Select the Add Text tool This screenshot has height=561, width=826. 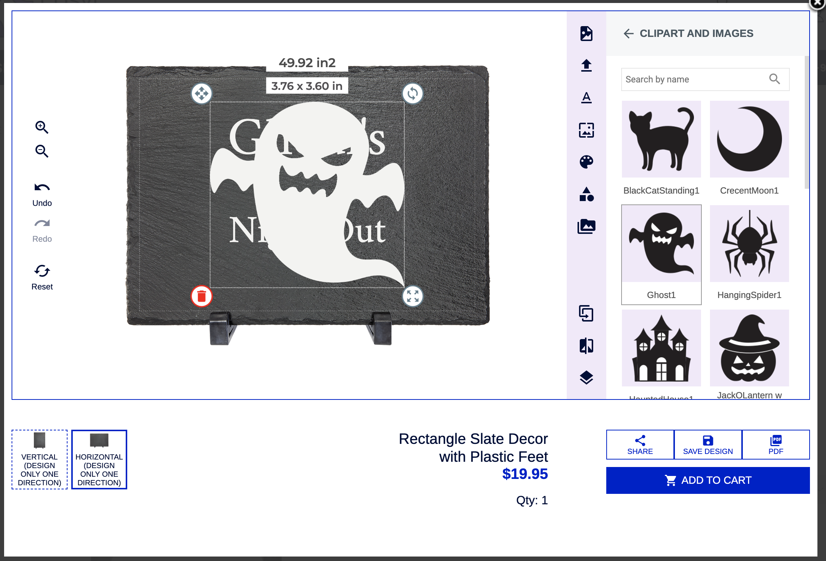pyautogui.click(x=586, y=97)
